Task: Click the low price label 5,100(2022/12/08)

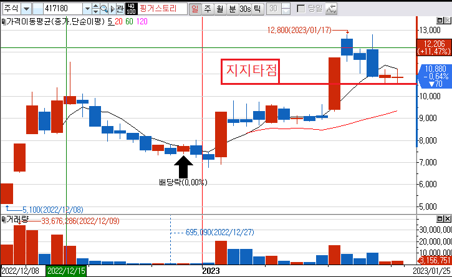Action: 53,210
